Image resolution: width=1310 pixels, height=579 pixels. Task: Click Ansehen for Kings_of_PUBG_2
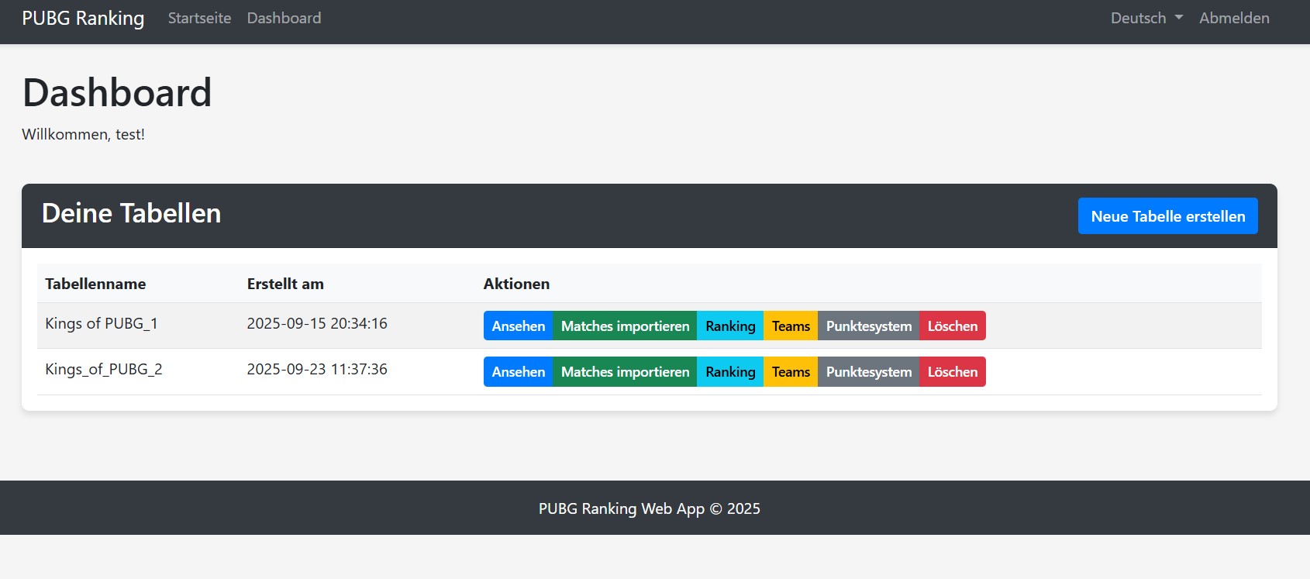(518, 371)
